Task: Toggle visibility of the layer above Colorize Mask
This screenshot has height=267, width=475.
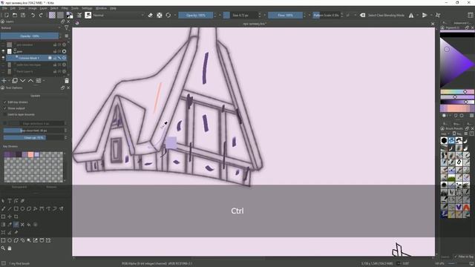Action: [x=3, y=51]
